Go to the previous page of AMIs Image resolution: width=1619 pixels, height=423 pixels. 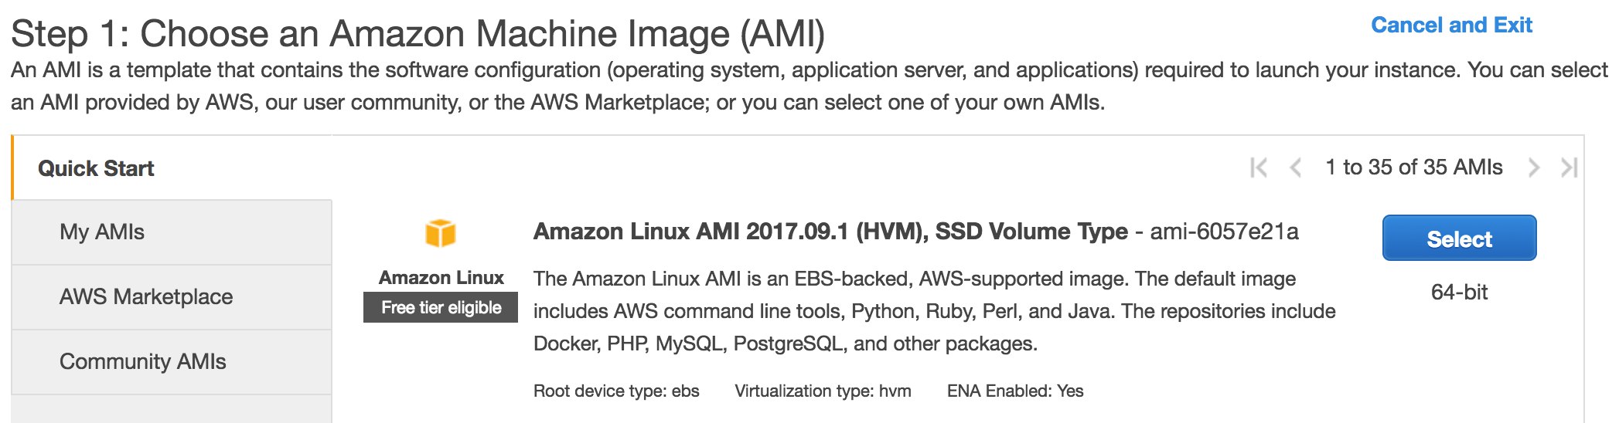pos(1296,168)
